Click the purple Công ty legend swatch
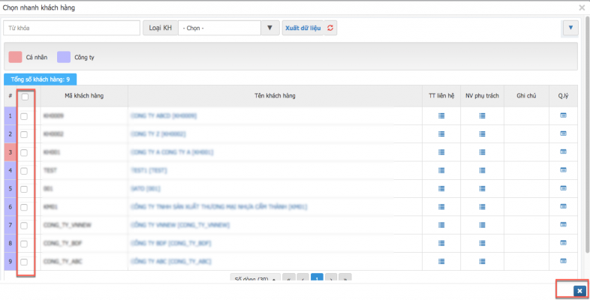 pyautogui.click(x=64, y=56)
